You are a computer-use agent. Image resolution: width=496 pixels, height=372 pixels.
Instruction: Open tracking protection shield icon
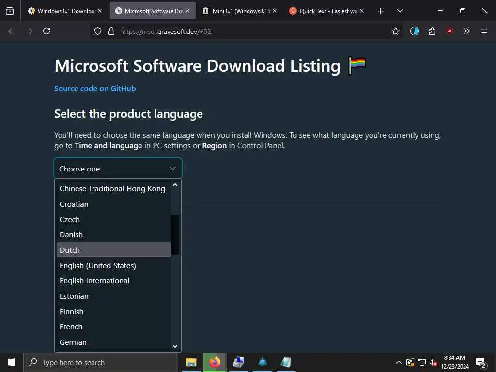point(98,31)
